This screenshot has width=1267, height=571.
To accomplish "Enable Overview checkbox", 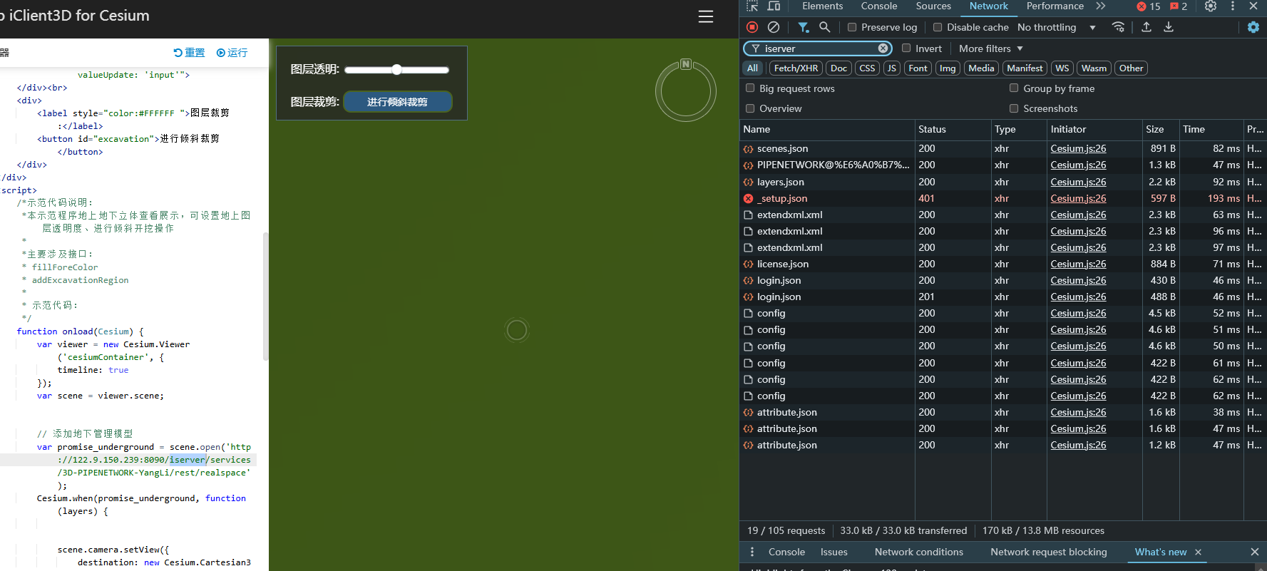I will 750,108.
